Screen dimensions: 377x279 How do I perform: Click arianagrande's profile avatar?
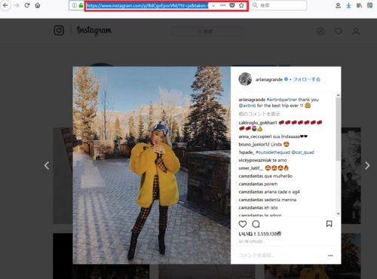(245, 79)
